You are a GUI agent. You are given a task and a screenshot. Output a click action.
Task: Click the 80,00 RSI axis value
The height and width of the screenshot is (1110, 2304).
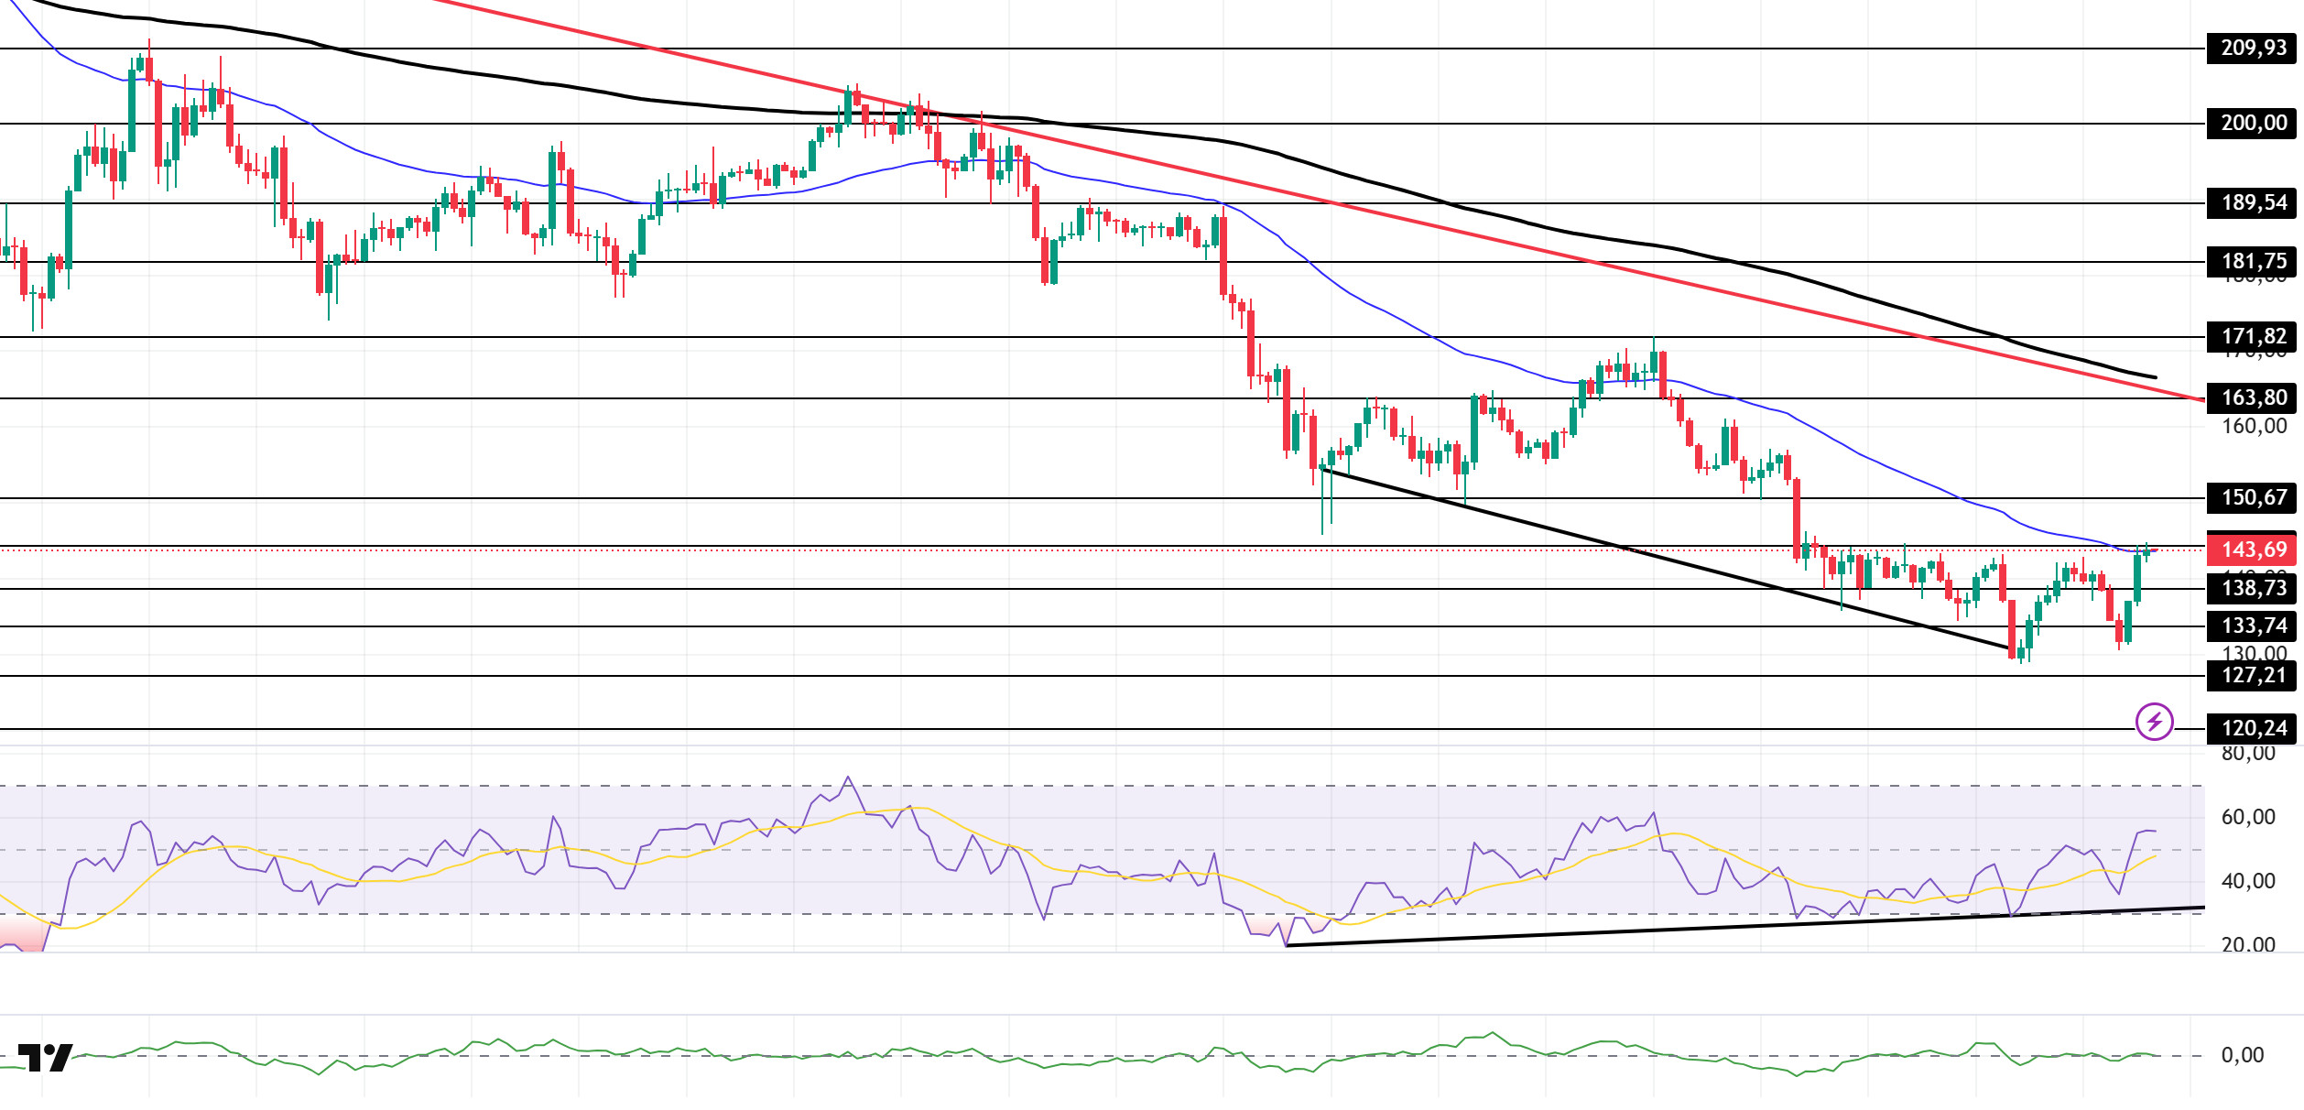tap(2248, 754)
